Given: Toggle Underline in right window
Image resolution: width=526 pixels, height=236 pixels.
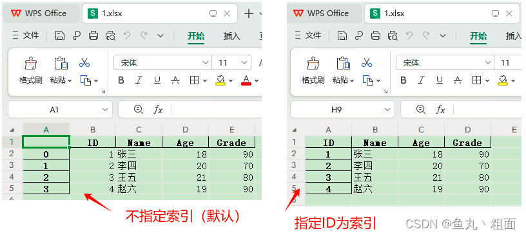Looking at the screenshot, I should [x=440, y=80].
